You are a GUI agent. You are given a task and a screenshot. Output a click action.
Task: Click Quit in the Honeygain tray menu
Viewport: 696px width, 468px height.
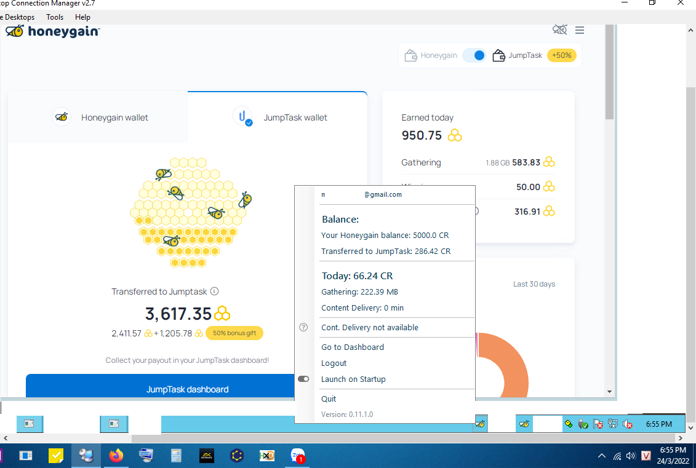[329, 399]
